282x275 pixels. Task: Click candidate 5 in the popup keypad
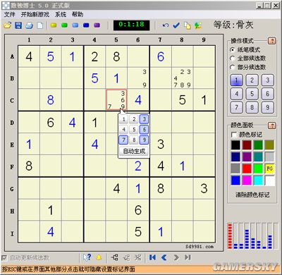click(x=134, y=129)
